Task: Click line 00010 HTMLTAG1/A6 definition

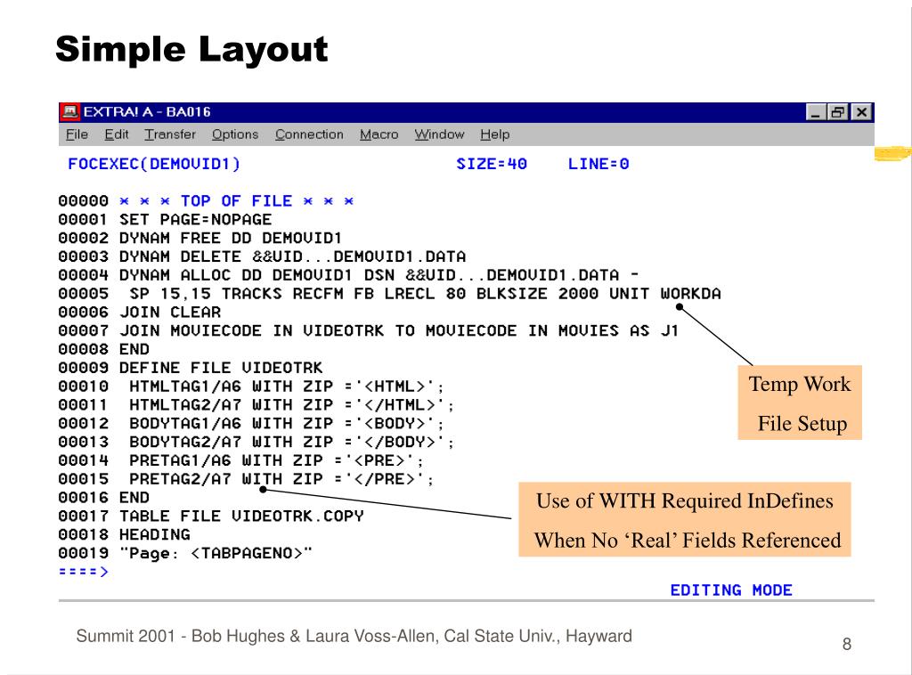Action: [251, 386]
